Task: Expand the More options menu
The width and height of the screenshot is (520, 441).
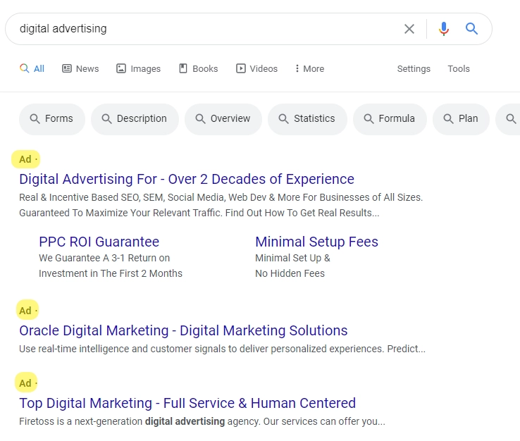Action: tap(309, 68)
